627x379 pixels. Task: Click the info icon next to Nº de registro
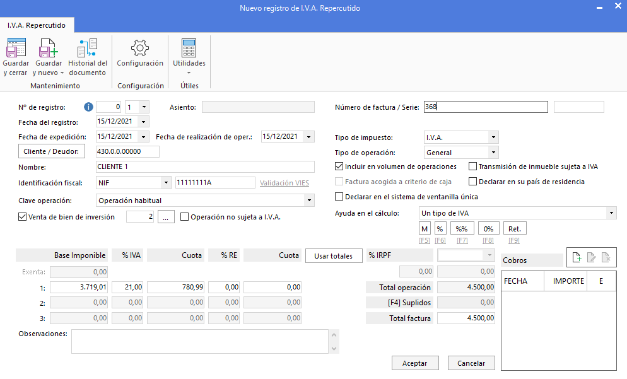(x=88, y=107)
